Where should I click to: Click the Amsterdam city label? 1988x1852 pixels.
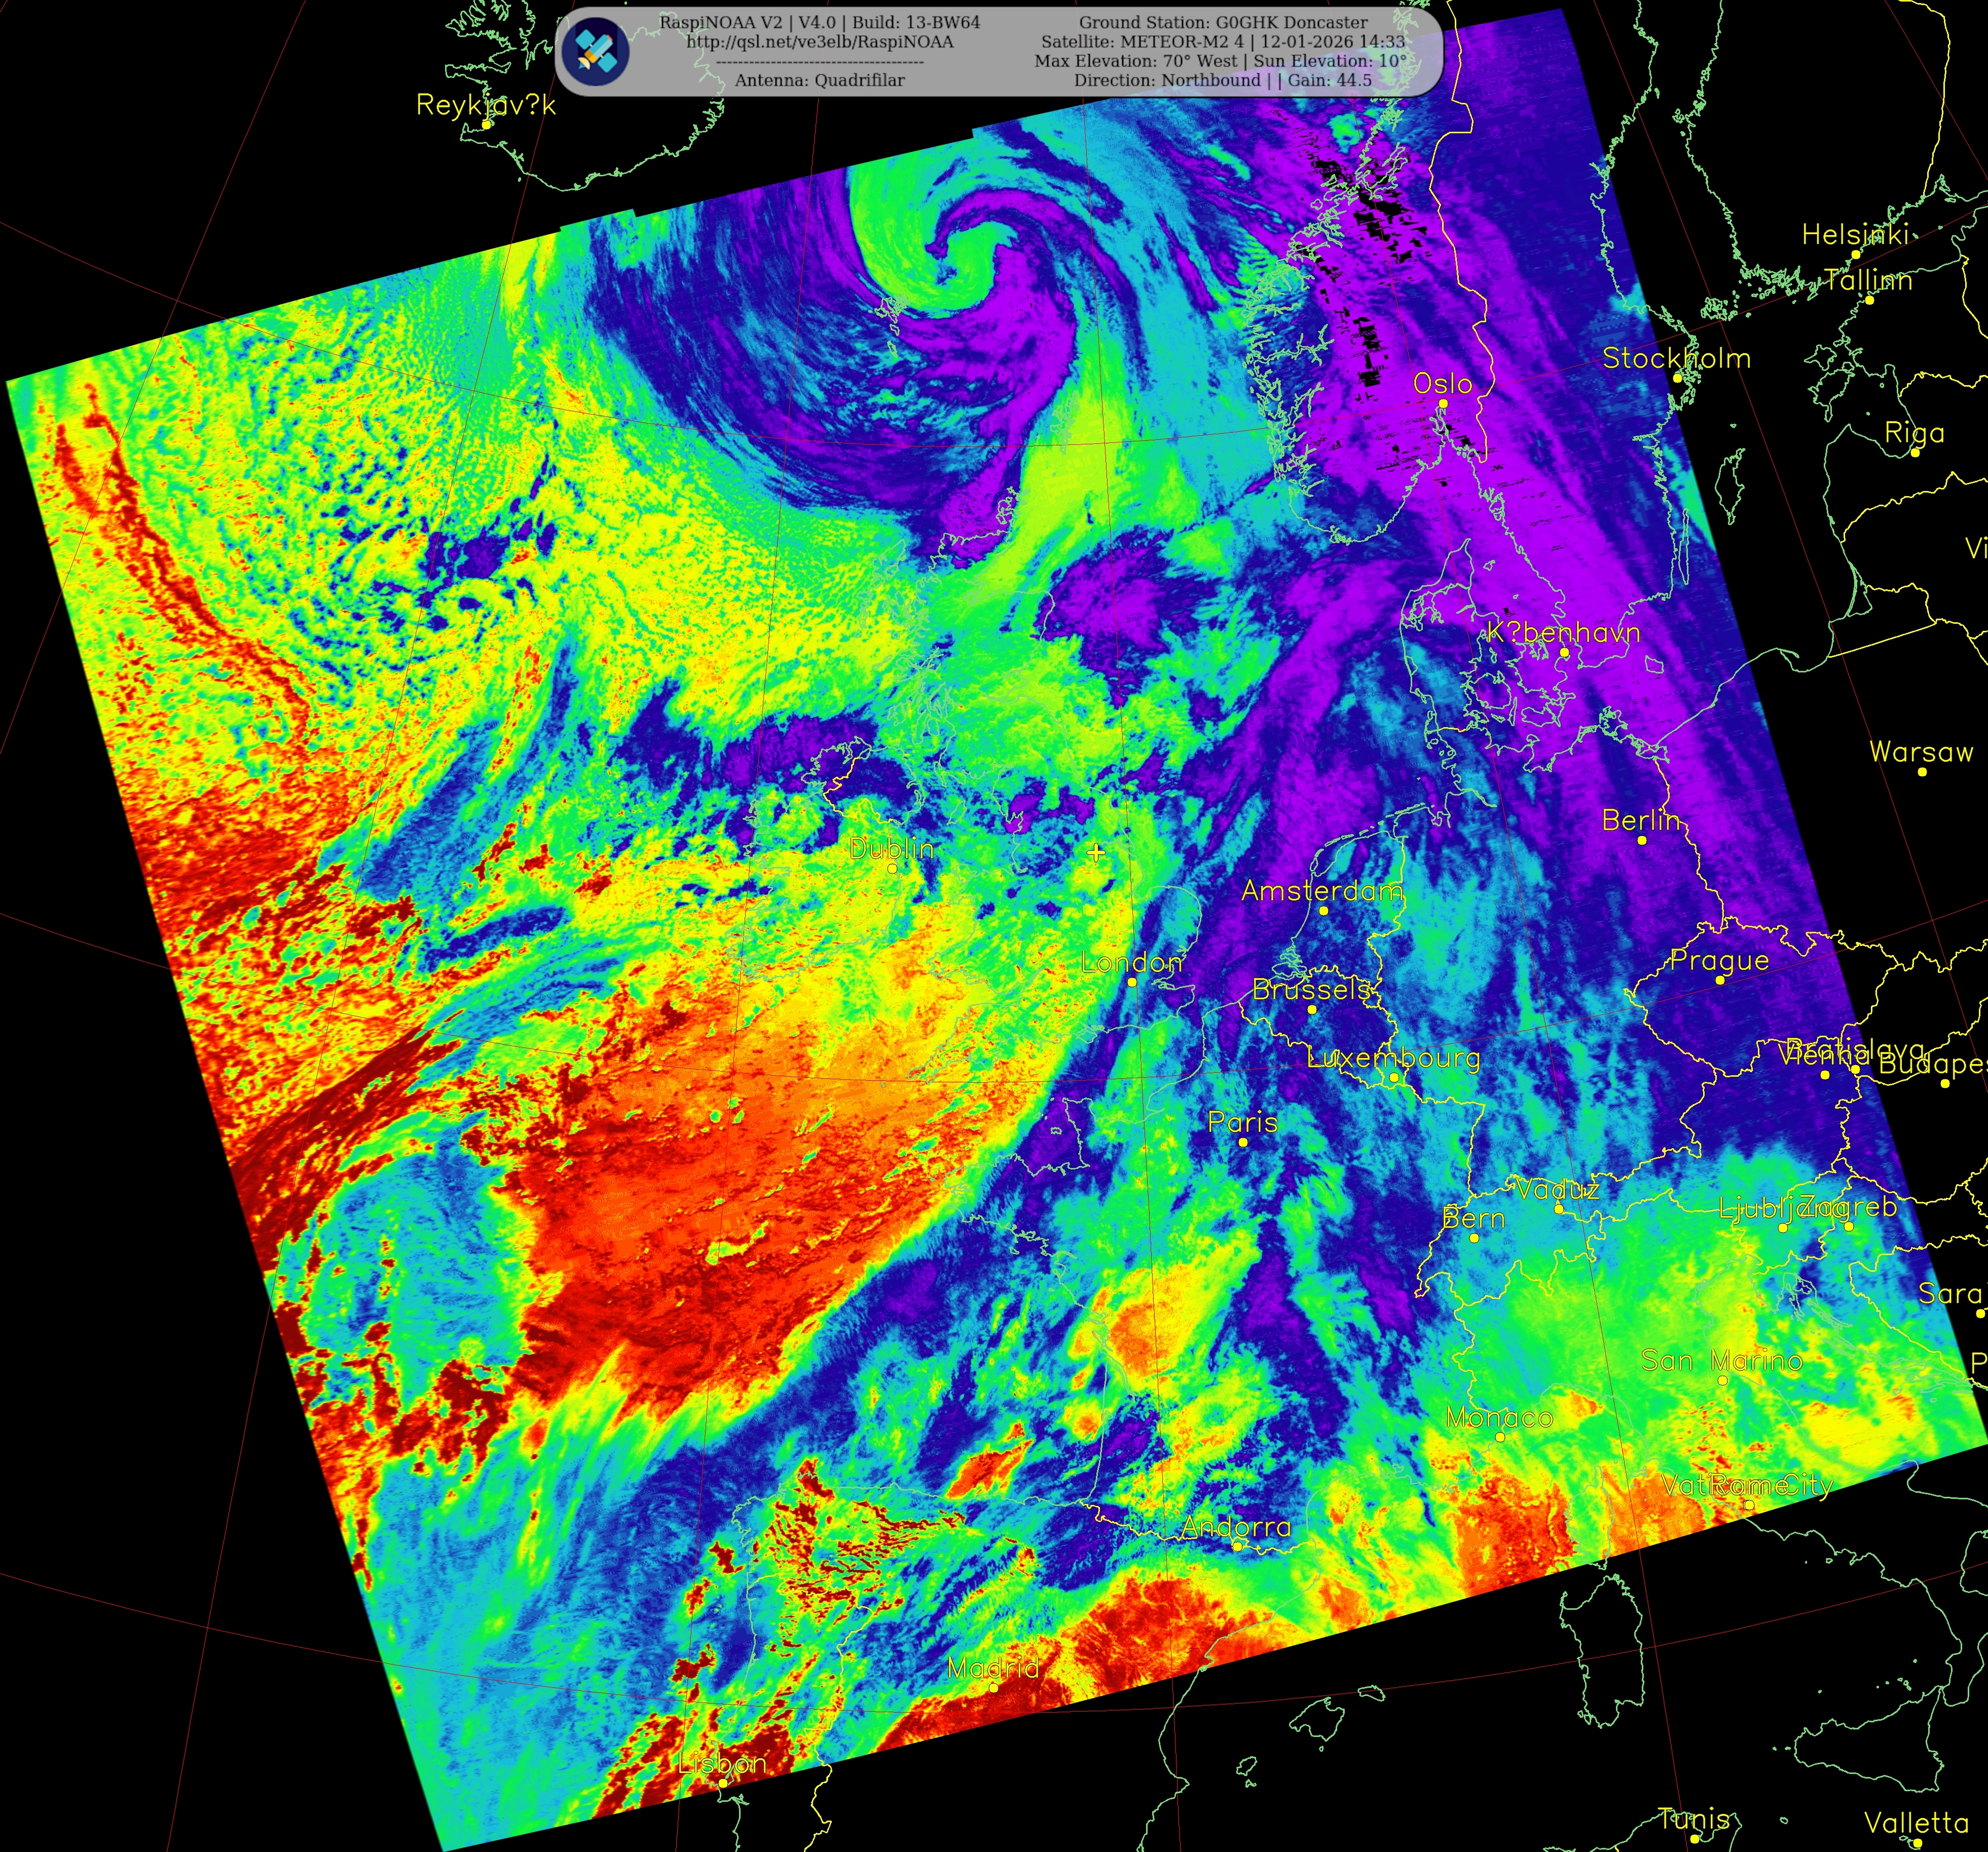[x=1321, y=890]
